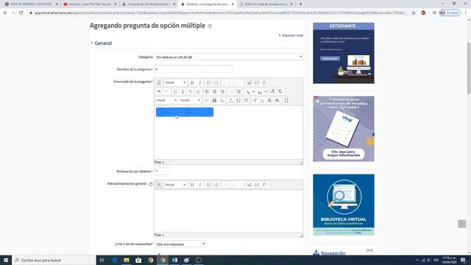This screenshot has height=265, width=471.
Task: Apply superscript formatting in Enunciado editor
Action: (x=198, y=91)
